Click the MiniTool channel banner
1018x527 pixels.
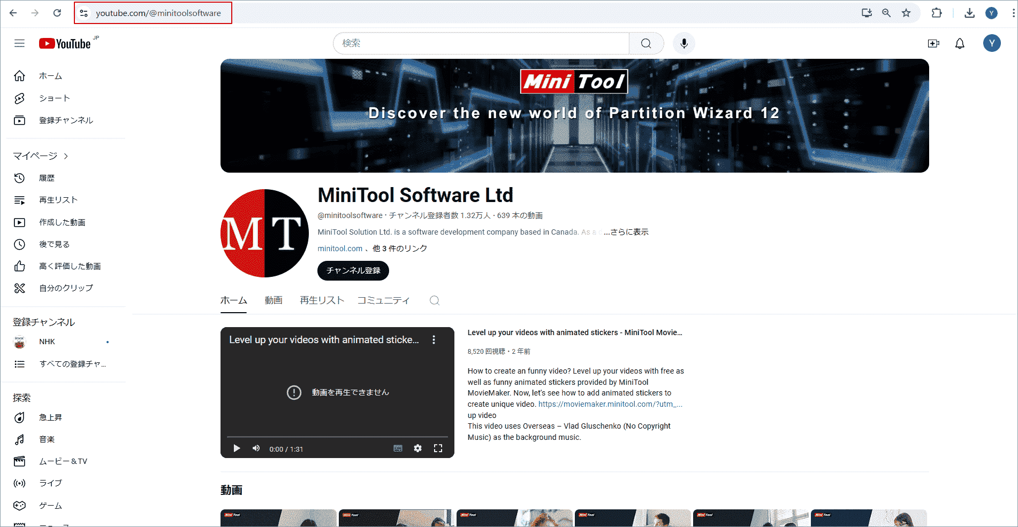pyautogui.click(x=574, y=115)
